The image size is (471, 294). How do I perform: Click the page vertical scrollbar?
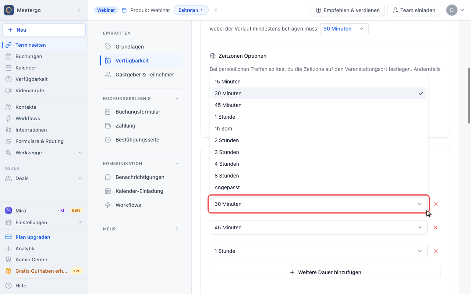pyautogui.click(x=469, y=95)
